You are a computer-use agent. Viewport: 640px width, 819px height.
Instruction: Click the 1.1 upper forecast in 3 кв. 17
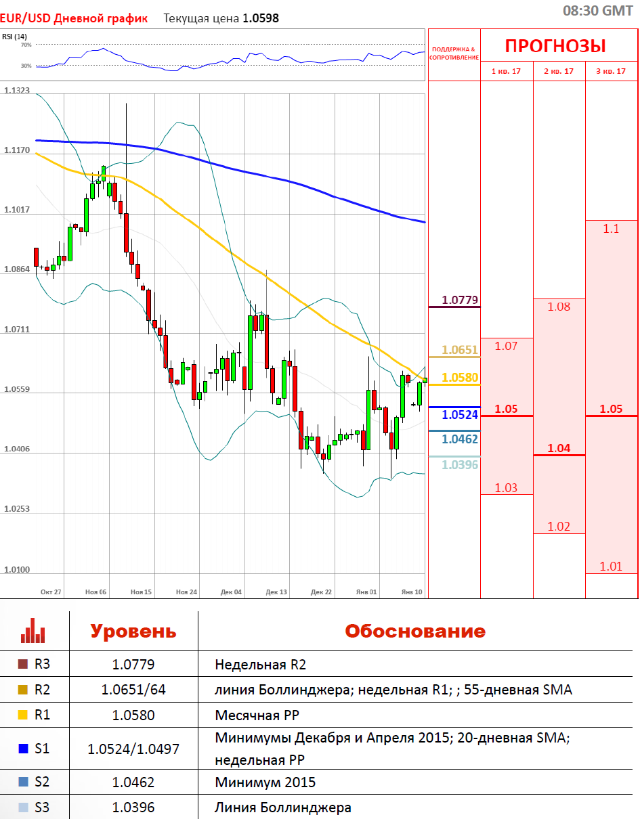tap(611, 229)
